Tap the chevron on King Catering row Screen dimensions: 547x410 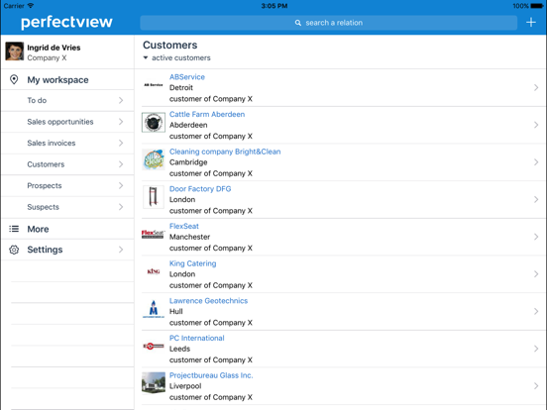(536, 274)
